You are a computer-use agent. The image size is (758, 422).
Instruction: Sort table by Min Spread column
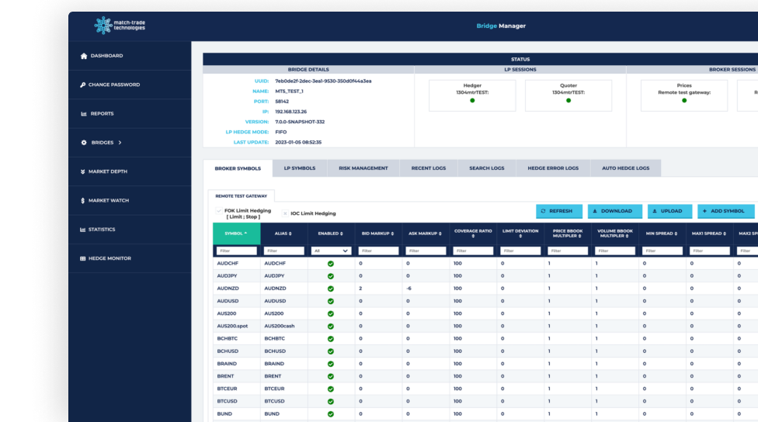[662, 233]
